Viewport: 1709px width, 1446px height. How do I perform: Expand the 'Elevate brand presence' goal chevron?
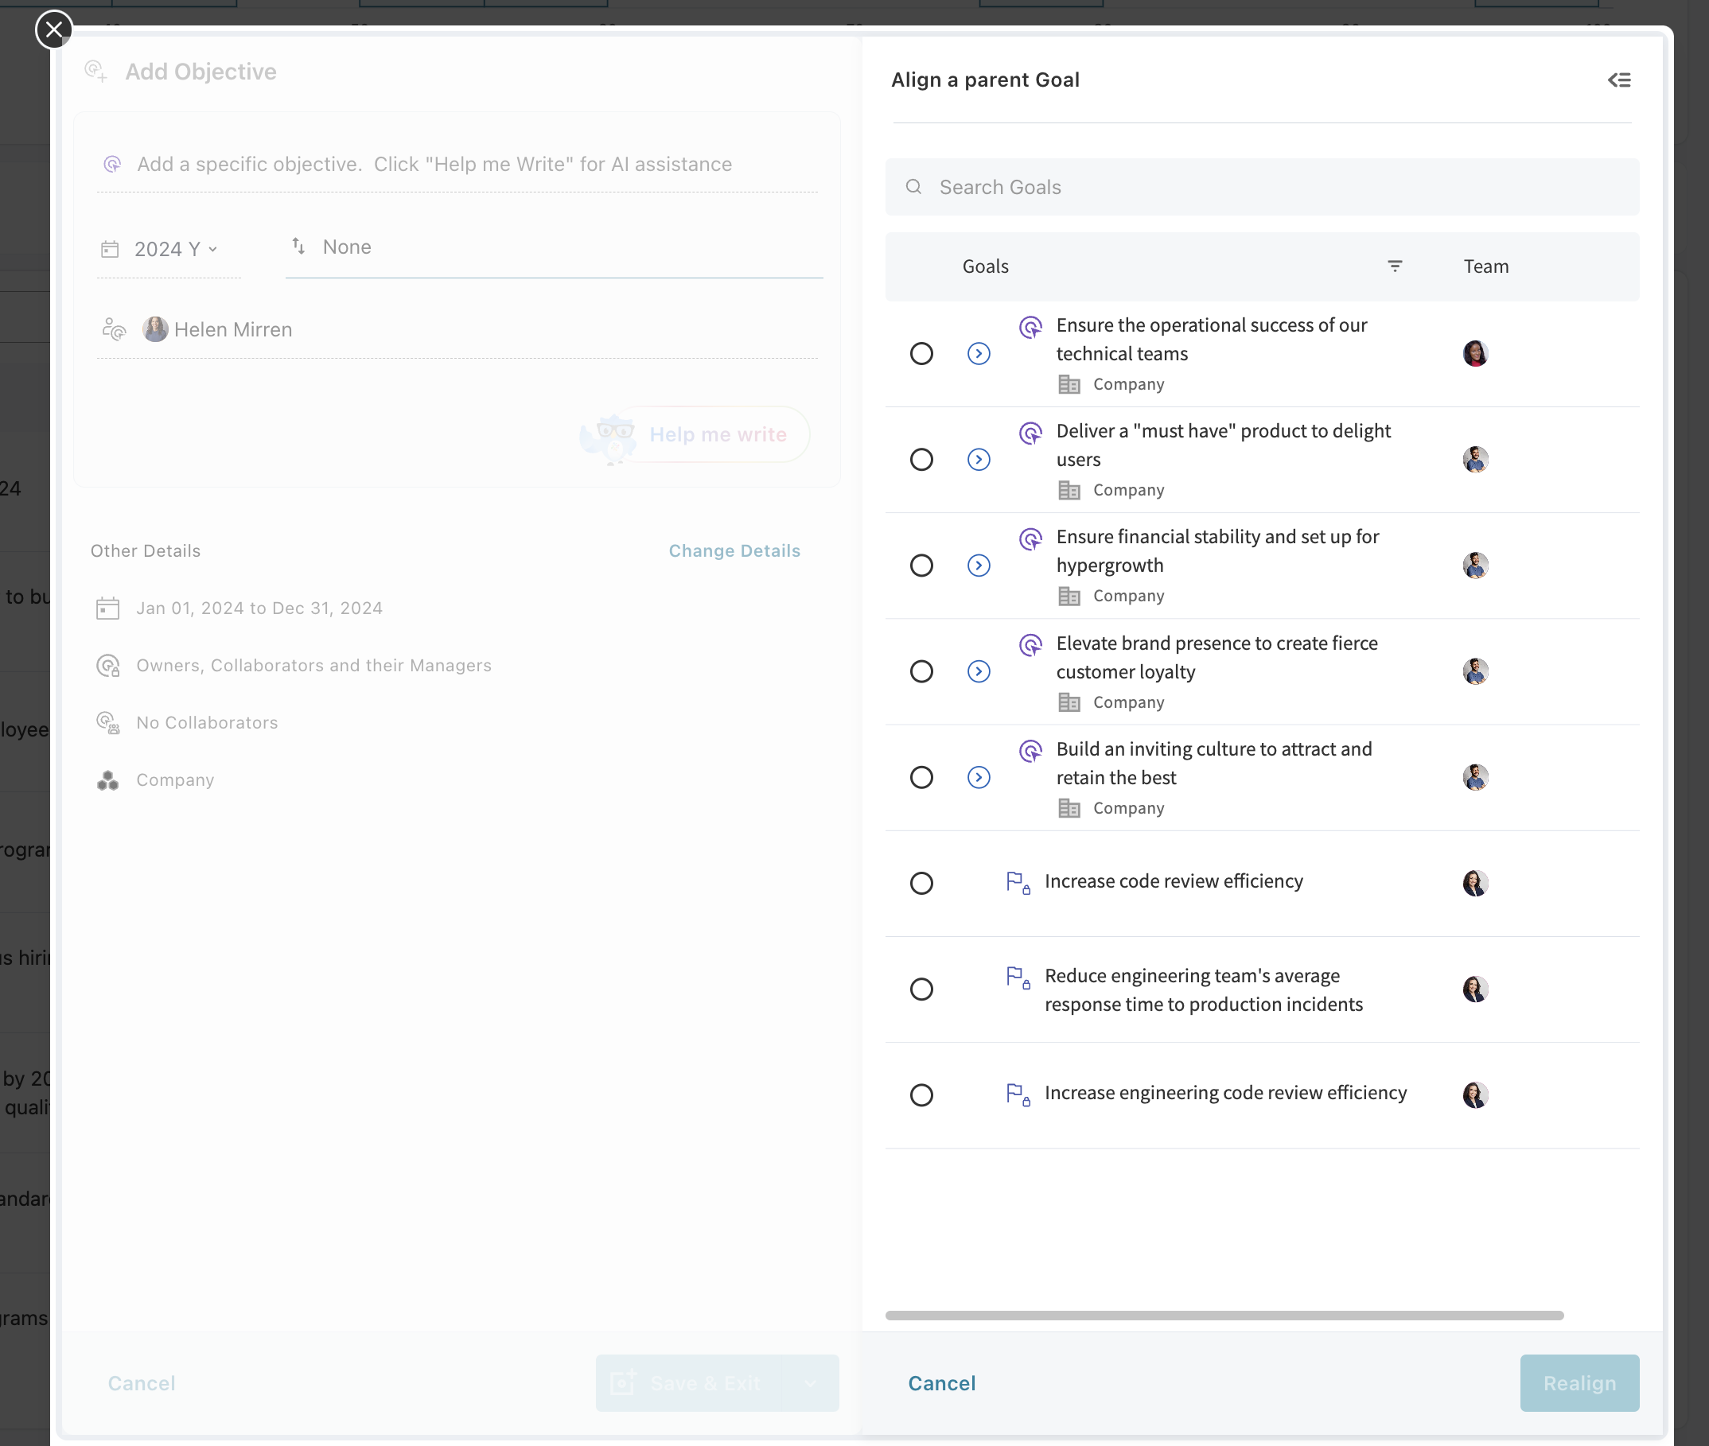[979, 671]
